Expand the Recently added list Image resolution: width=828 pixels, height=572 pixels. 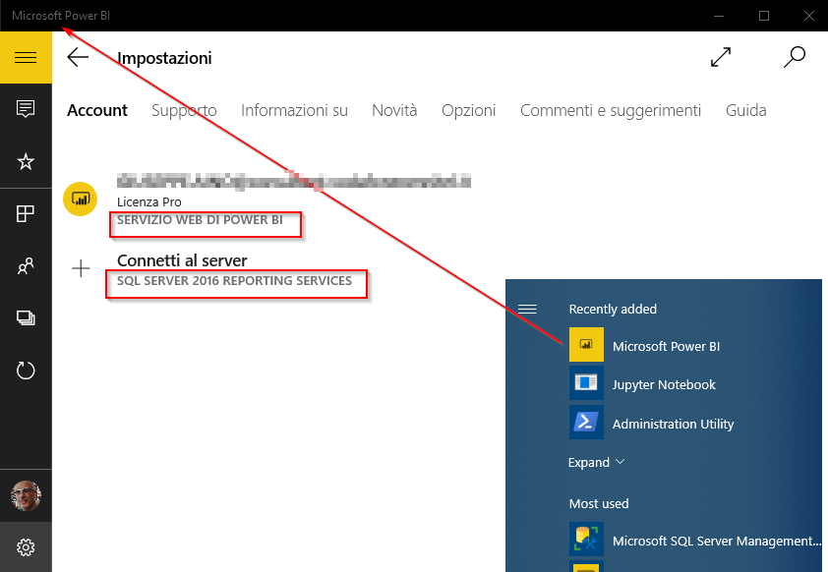click(593, 462)
